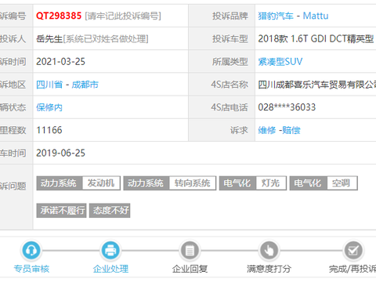The width and height of the screenshot is (376, 282).
Task: Select the 态度不好 service tag
Action: 110,211
